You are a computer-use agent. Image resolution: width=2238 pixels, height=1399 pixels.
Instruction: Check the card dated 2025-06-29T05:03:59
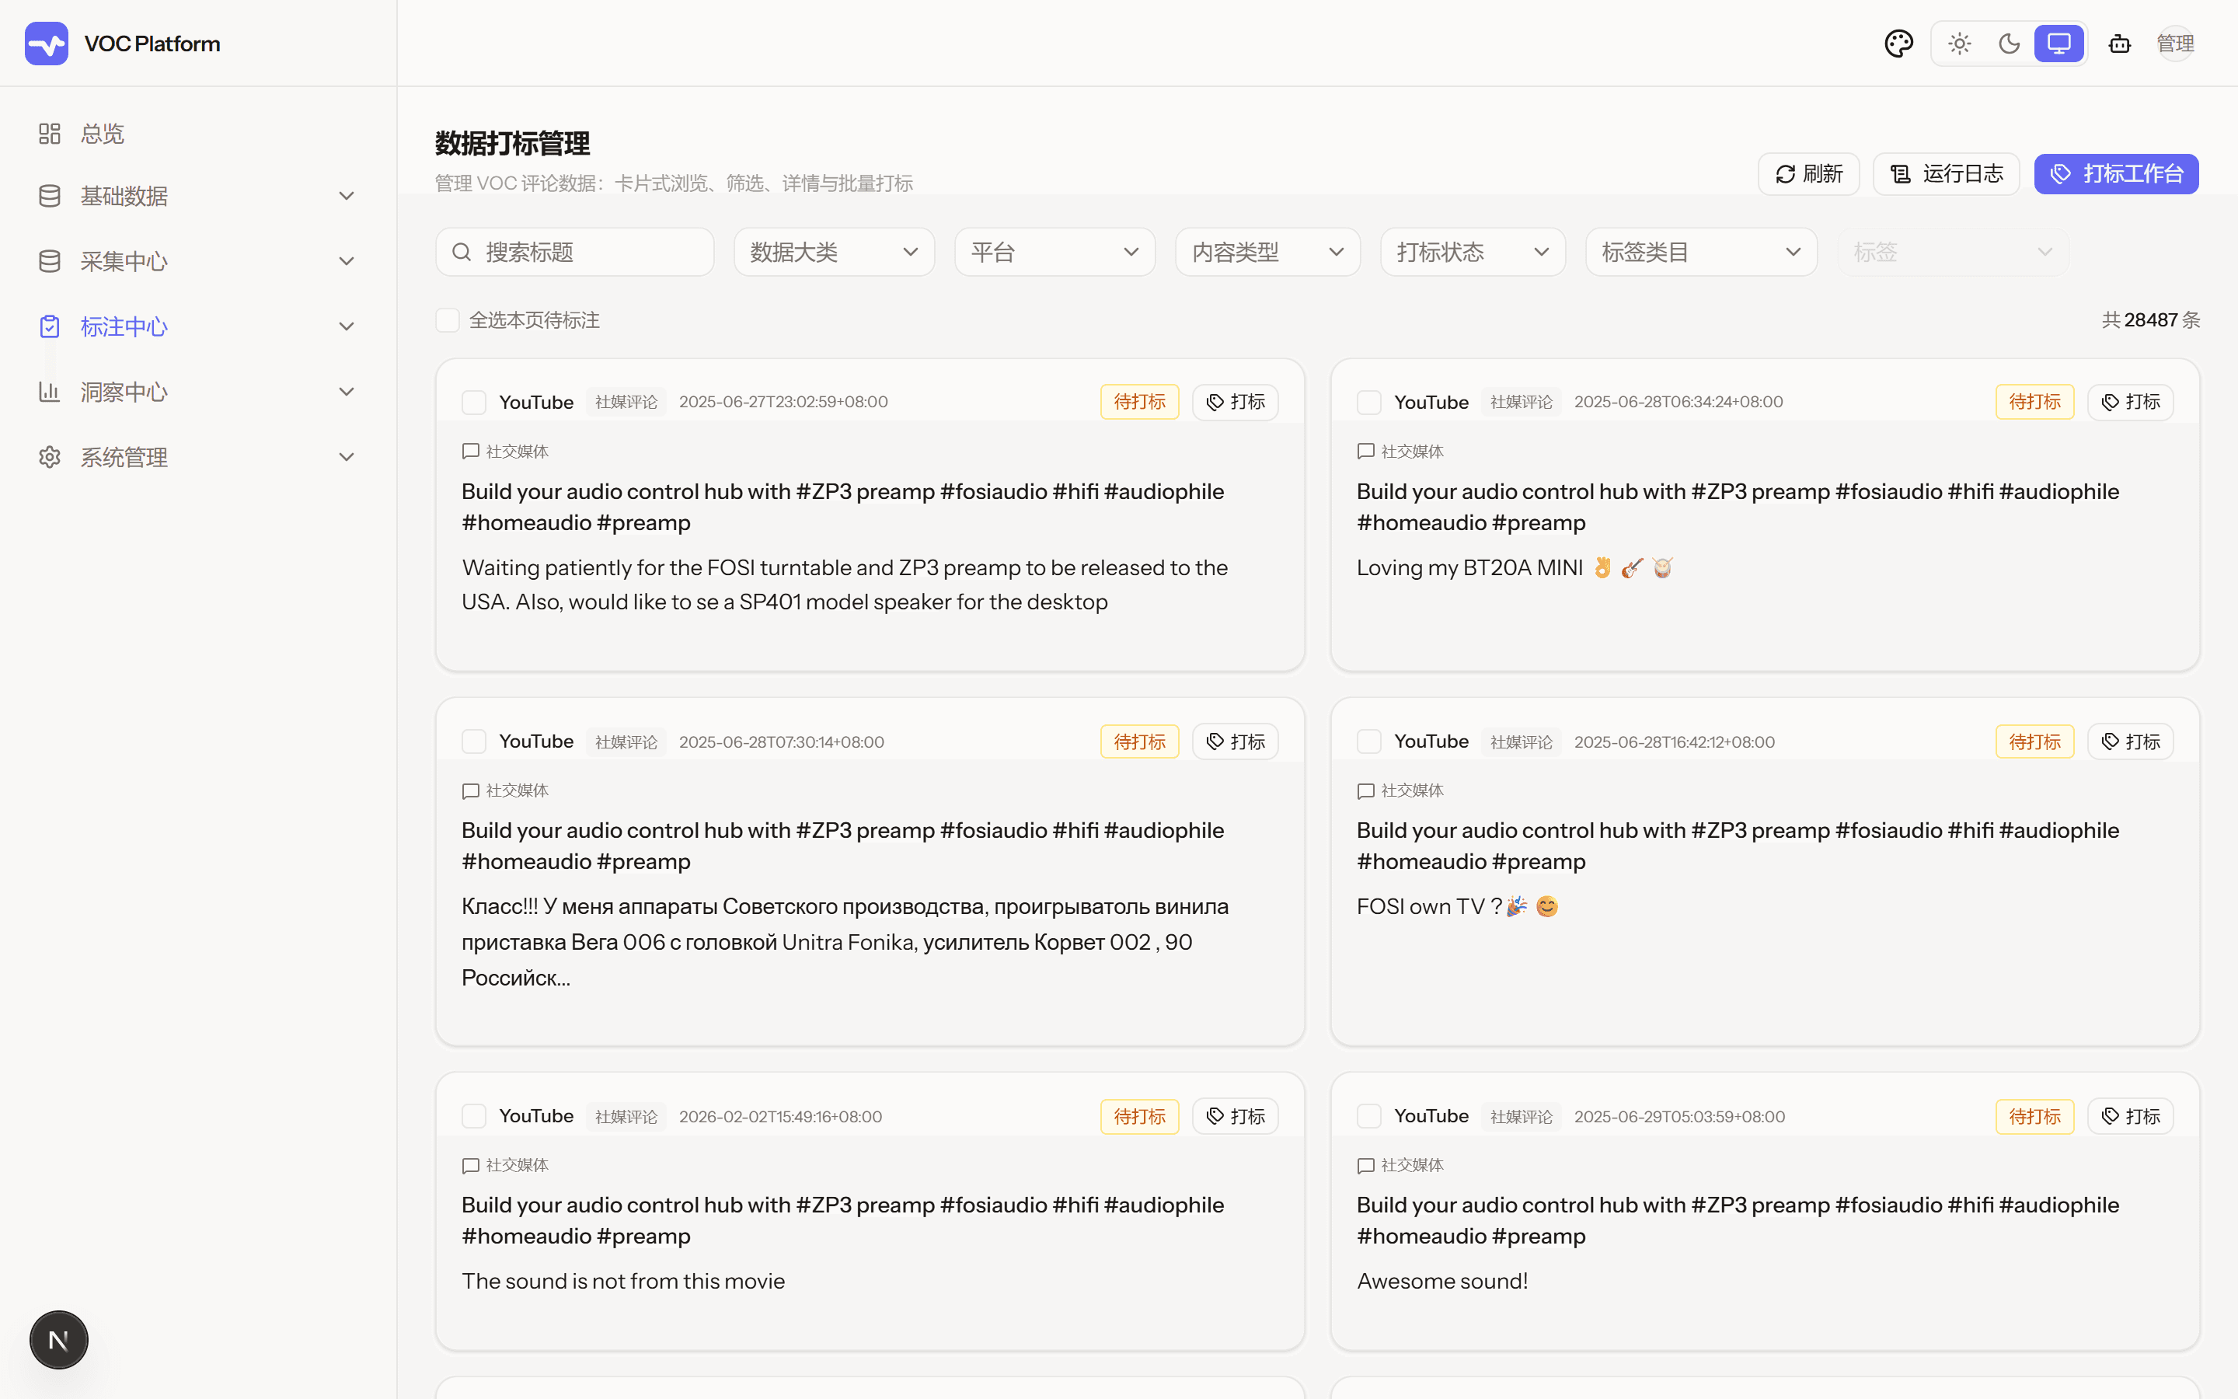(1370, 1117)
